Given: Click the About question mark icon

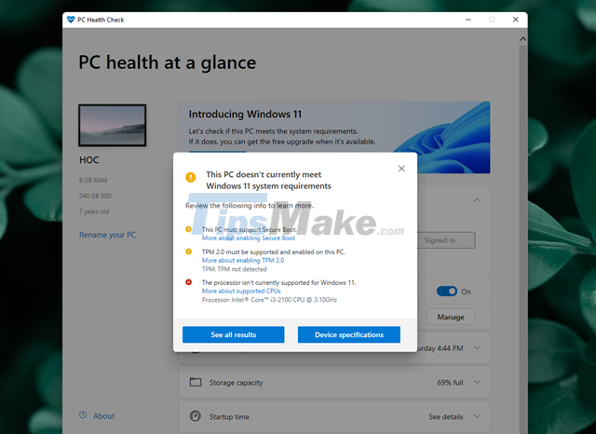Looking at the screenshot, I should [x=83, y=415].
